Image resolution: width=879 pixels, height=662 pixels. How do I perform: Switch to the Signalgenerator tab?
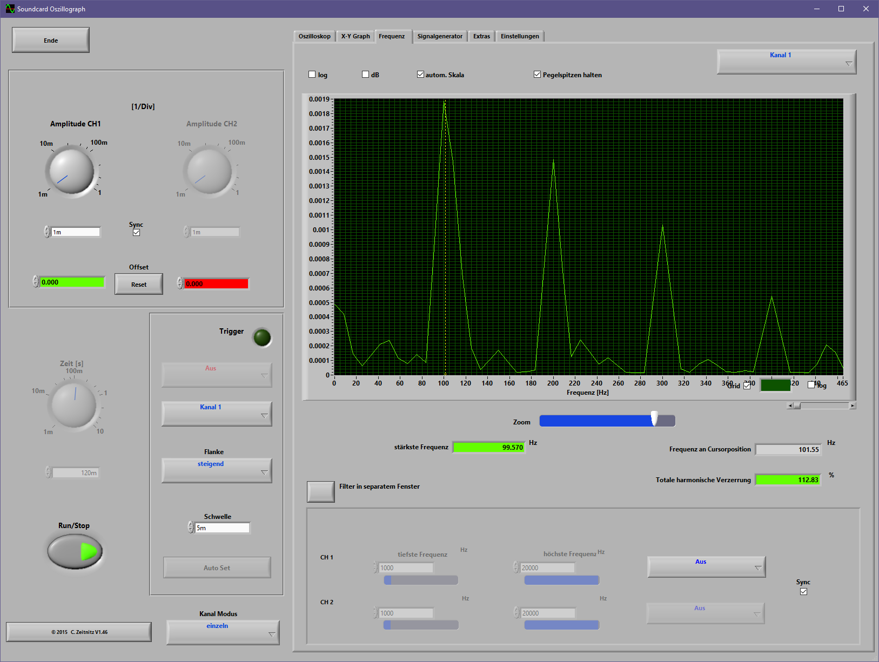click(x=440, y=36)
